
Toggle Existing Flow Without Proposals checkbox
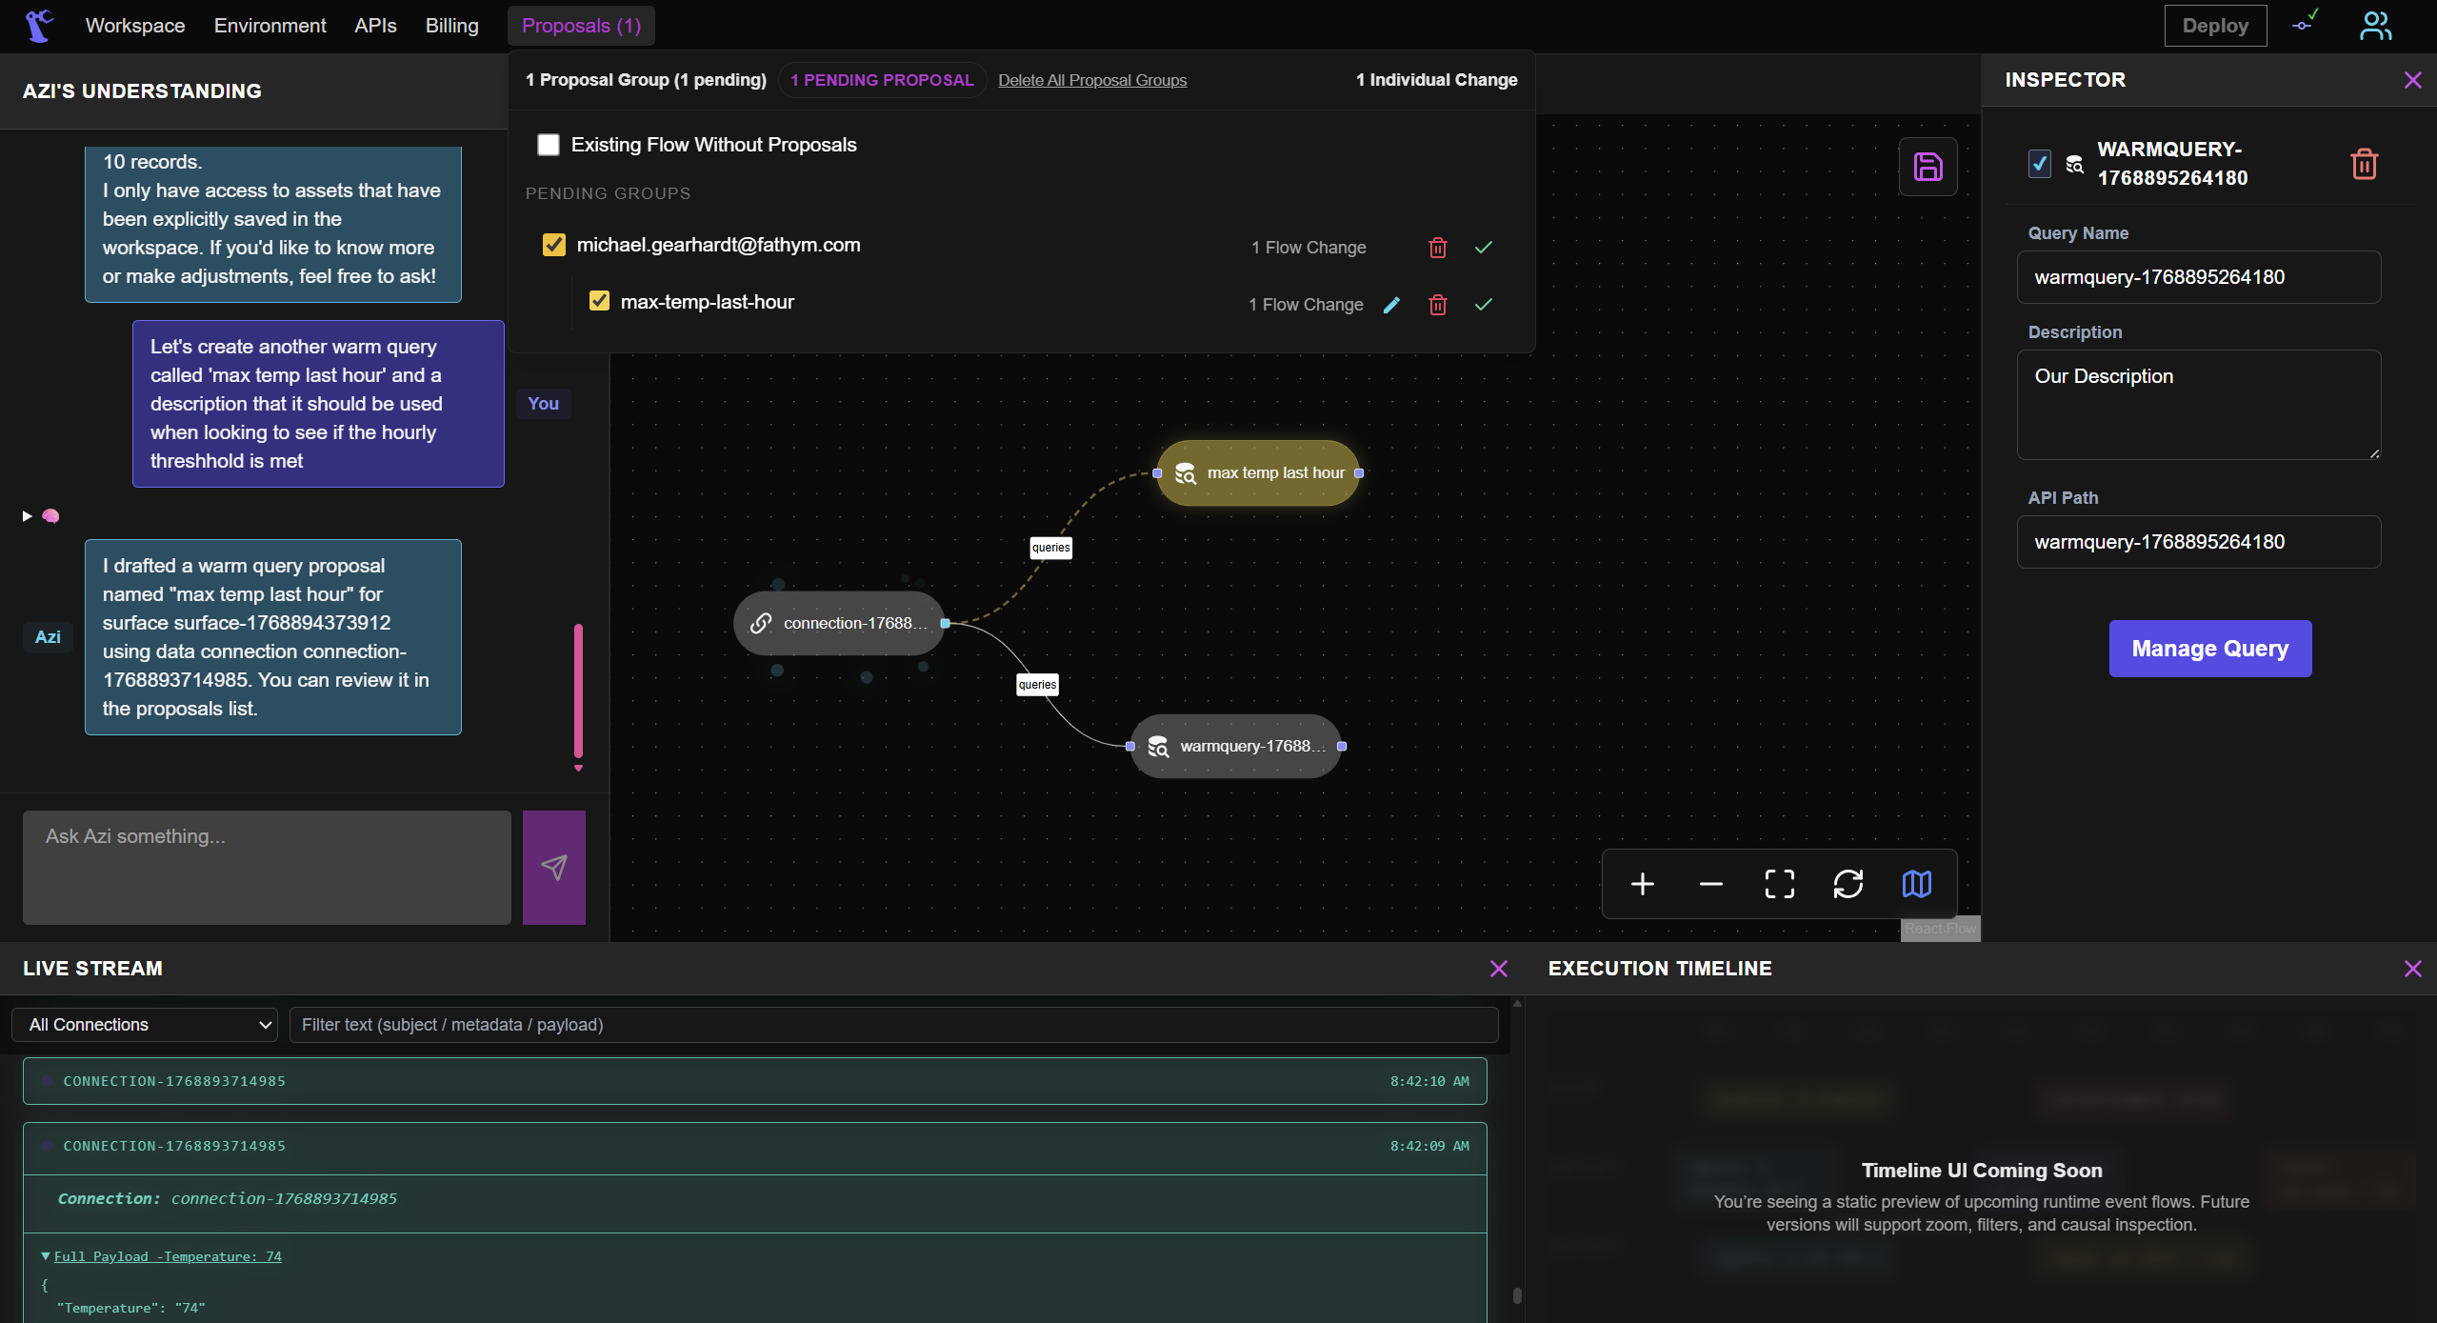pos(549,145)
